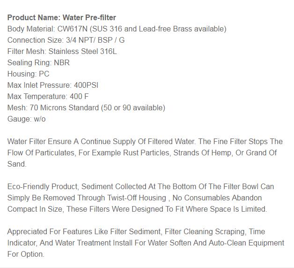Click Max Temperature: 400 F text
294x268 pixels.
(48, 96)
